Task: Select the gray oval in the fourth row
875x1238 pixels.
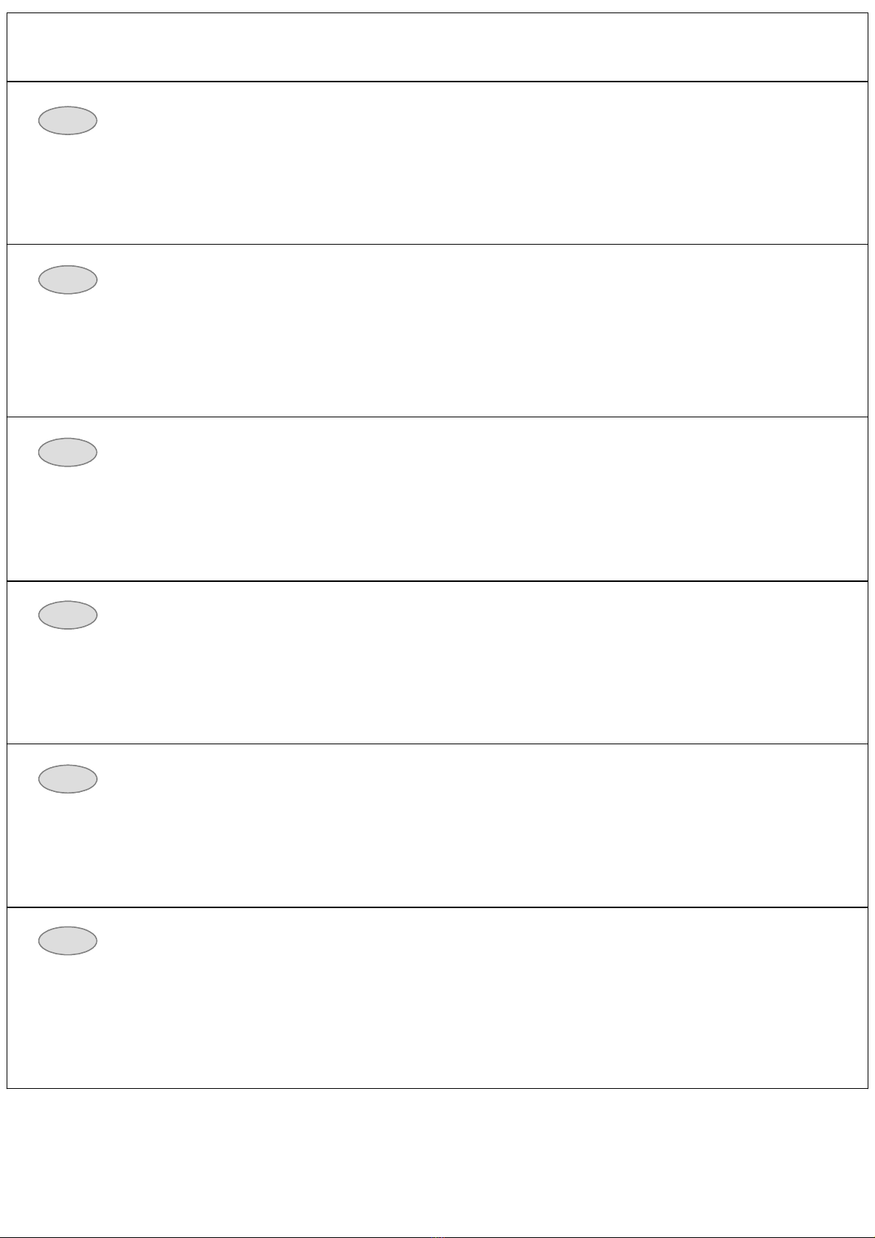Action: [68, 615]
